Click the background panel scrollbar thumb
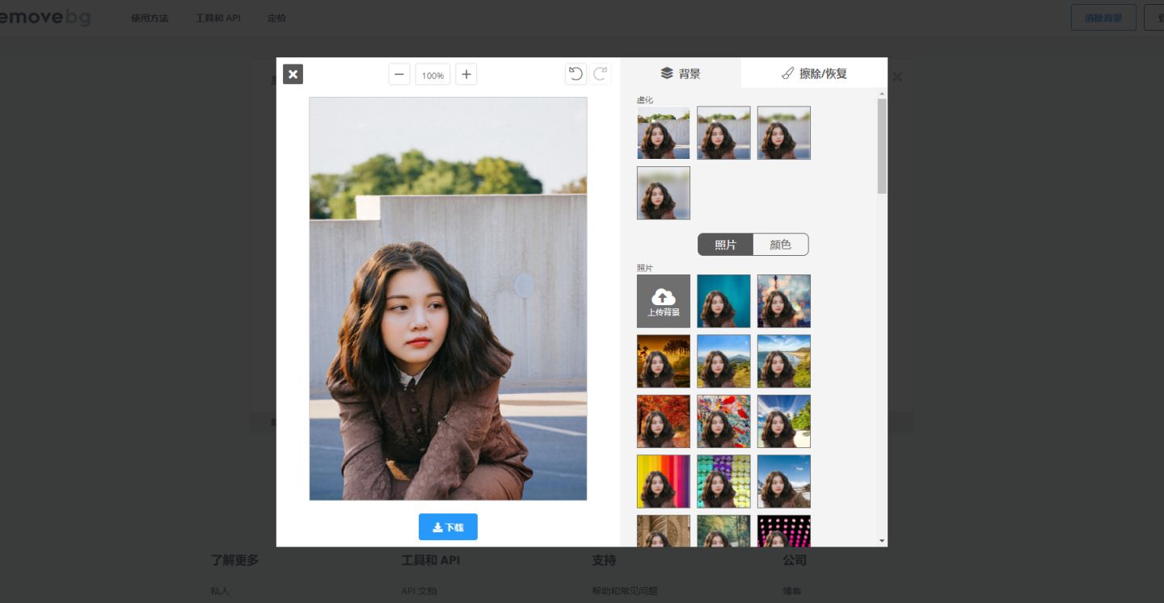This screenshot has width=1164, height=603. pos(882,145)
